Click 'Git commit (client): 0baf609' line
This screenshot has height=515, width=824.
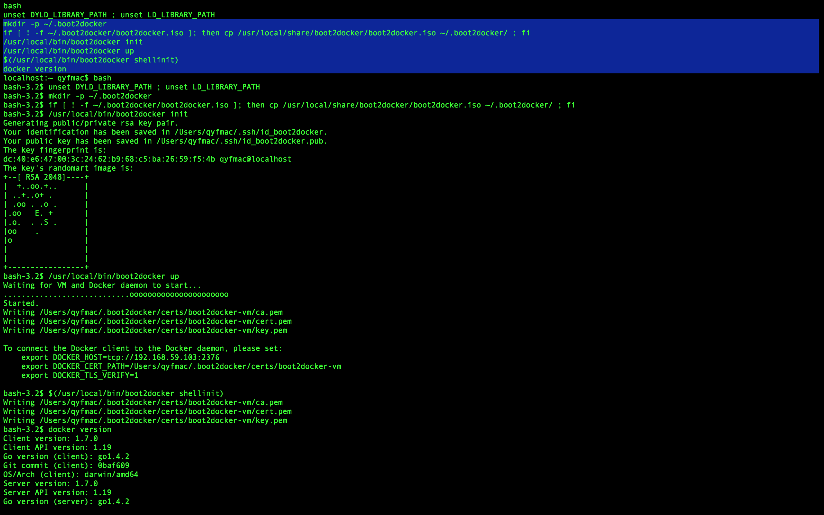coord(66,466)
